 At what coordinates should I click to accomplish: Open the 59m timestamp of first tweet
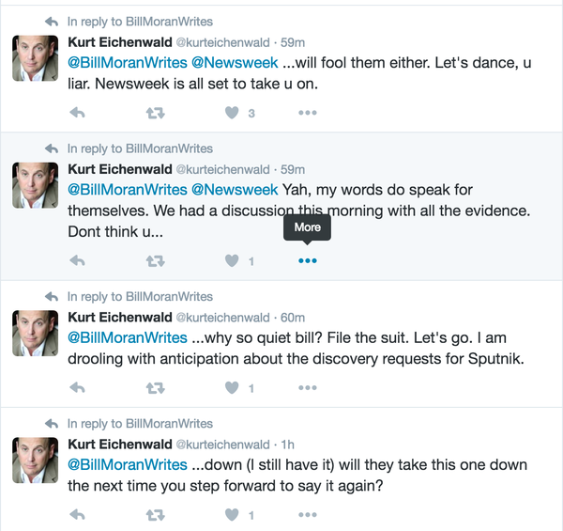pos(293,42)
